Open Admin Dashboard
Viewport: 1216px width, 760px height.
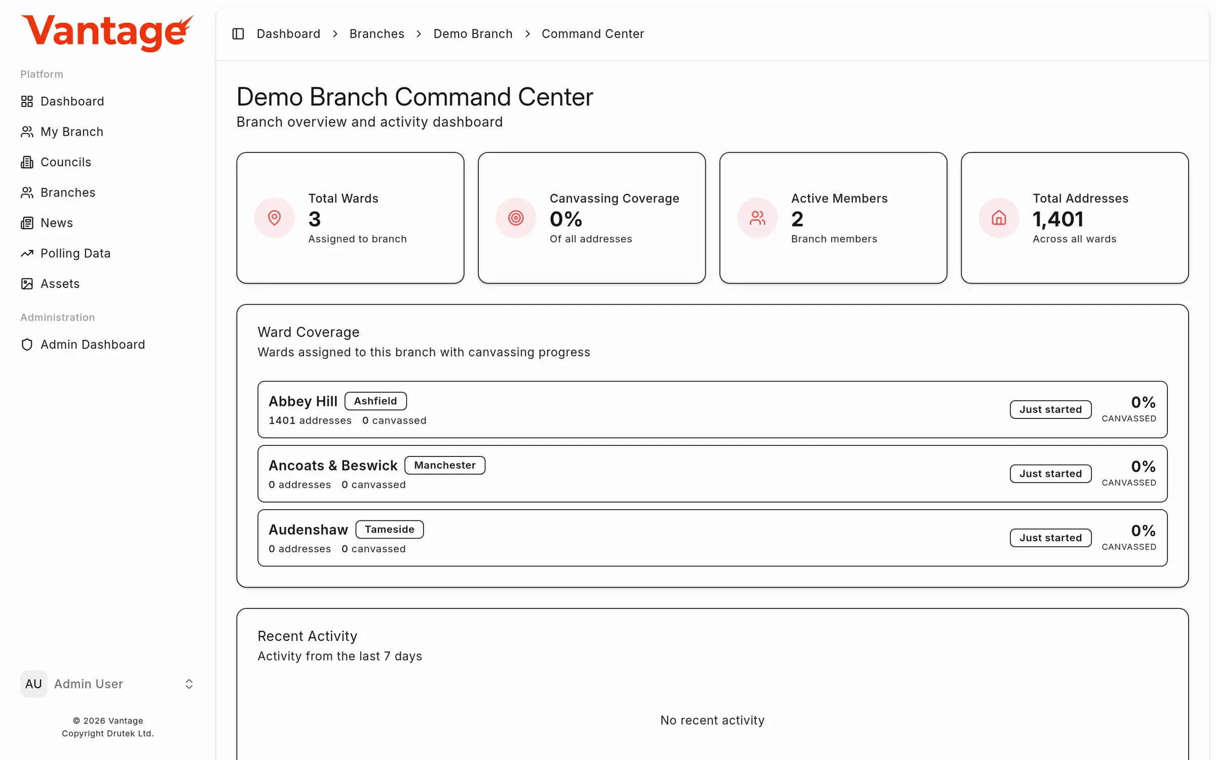[107, 345]
